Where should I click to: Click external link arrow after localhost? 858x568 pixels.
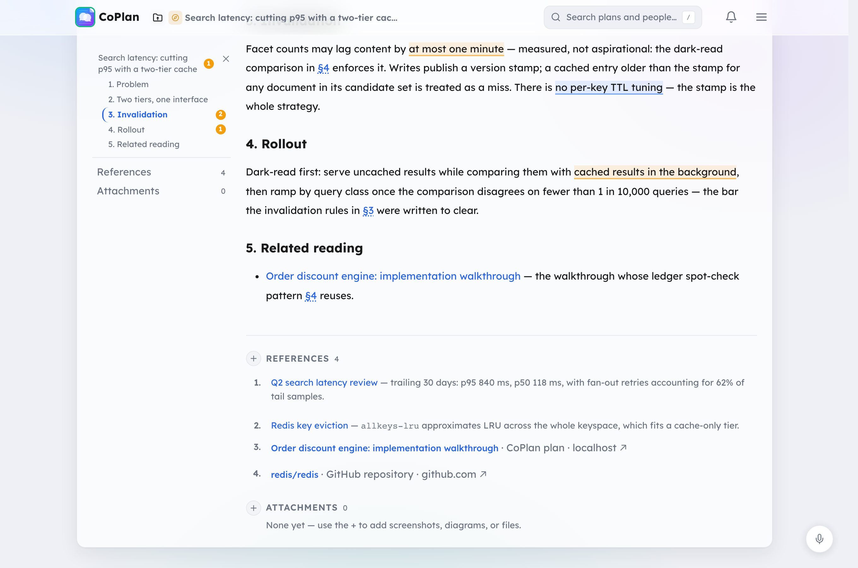tap(623, 448)
